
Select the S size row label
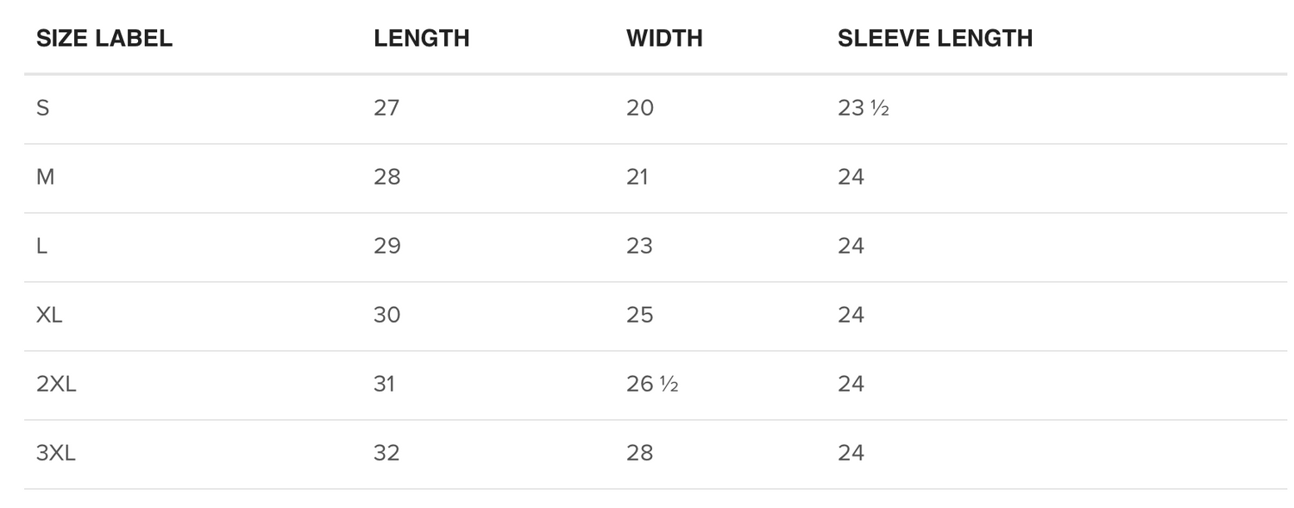point(42,108)
